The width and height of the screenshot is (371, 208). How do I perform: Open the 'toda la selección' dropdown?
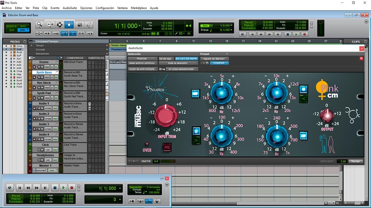(x=178, y=63)
